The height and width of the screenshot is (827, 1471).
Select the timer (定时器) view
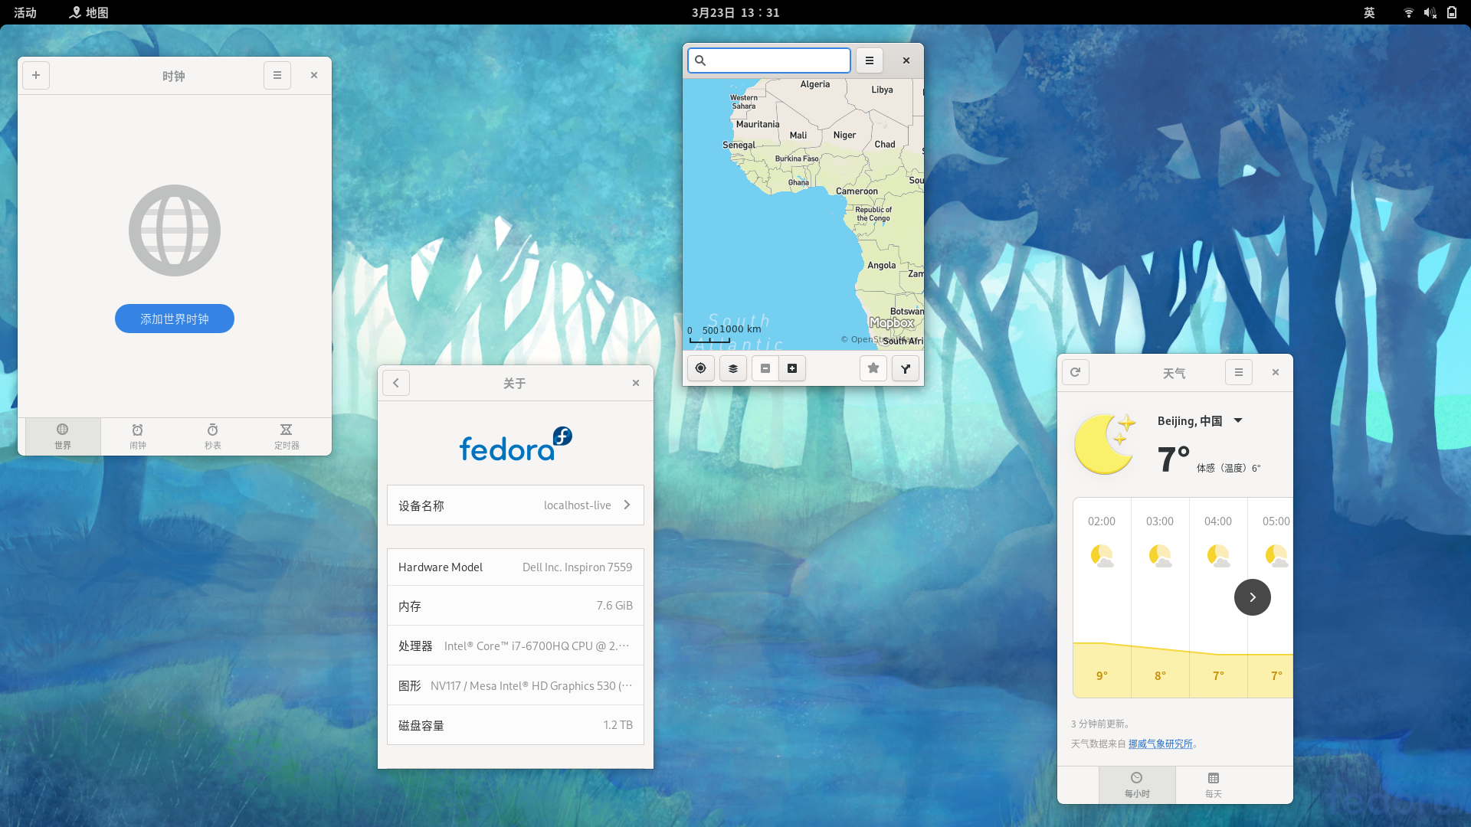click(x=287, y=436)
